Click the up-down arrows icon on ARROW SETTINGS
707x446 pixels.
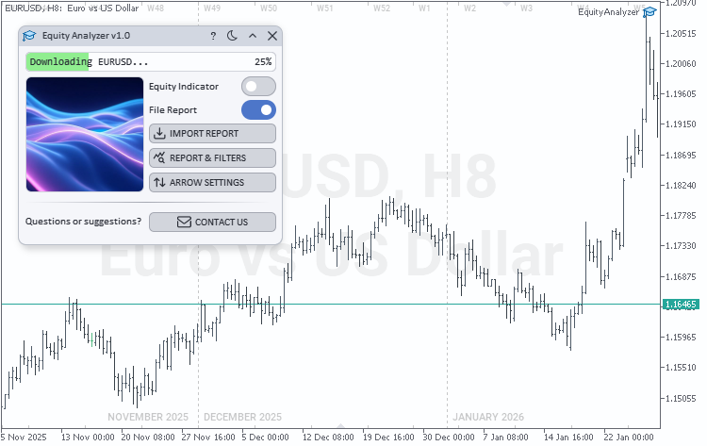click(x=159, y=182)
